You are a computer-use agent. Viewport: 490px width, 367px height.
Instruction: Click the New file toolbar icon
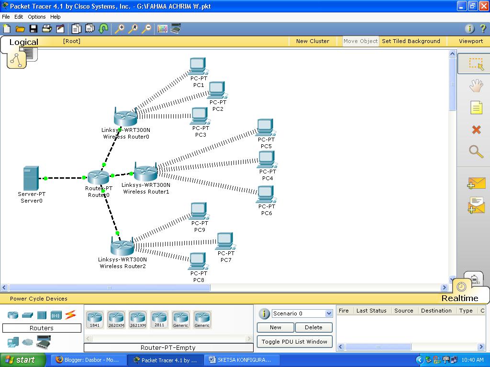tap(7, 29)
